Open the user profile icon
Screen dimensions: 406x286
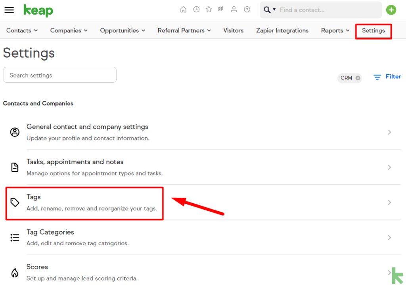[234, 9]
